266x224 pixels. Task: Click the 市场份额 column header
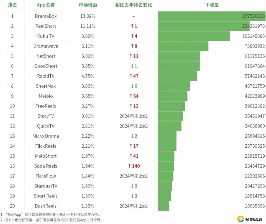pyautogui.click(x=88, y=5)
